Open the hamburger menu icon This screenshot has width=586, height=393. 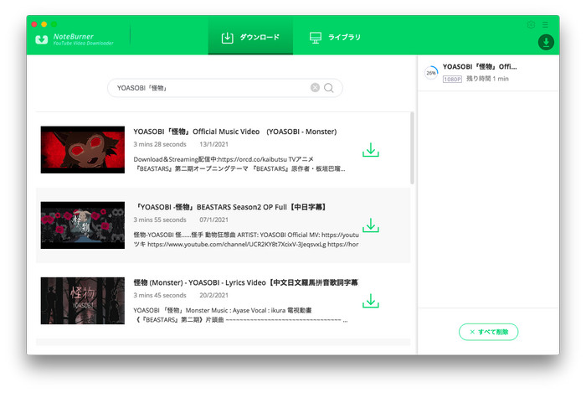(x=545, y=24)
